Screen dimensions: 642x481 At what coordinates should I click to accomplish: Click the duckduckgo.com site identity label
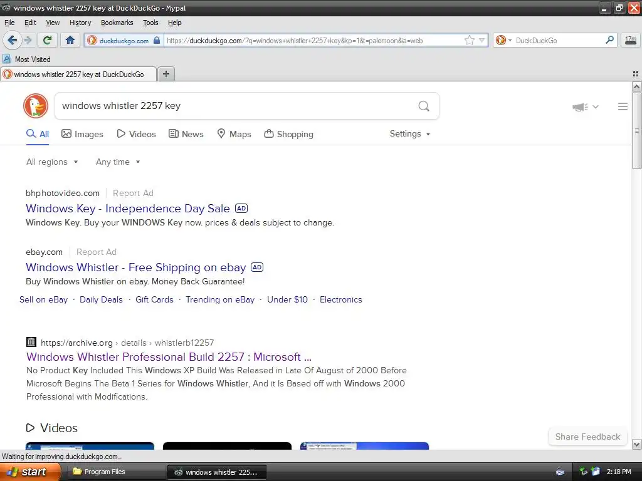124,41
